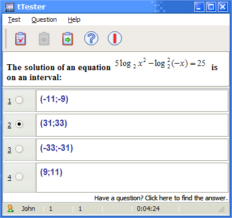Go to next question with green arrow icon

68,39
